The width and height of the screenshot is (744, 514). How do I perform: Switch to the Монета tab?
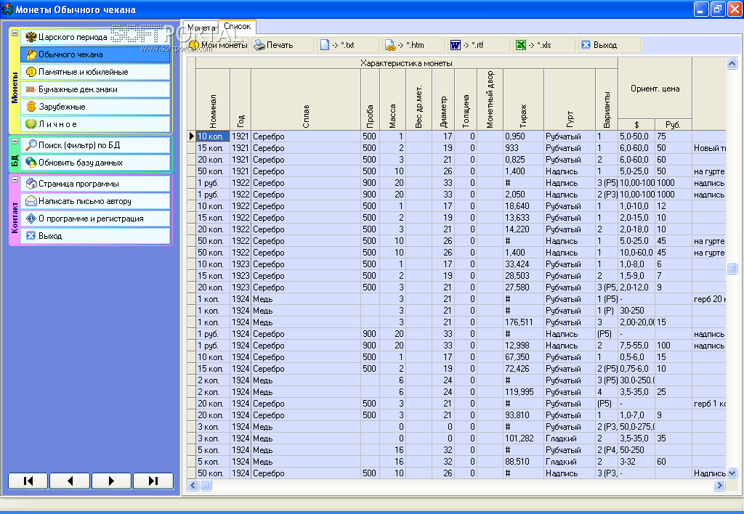[201, 27]
